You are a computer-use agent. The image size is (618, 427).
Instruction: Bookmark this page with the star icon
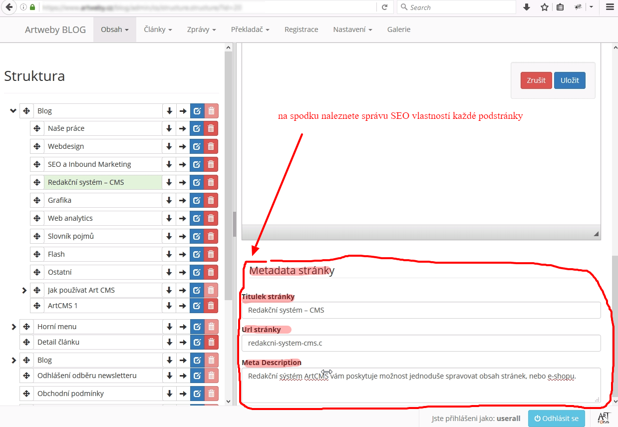[544, 7]
